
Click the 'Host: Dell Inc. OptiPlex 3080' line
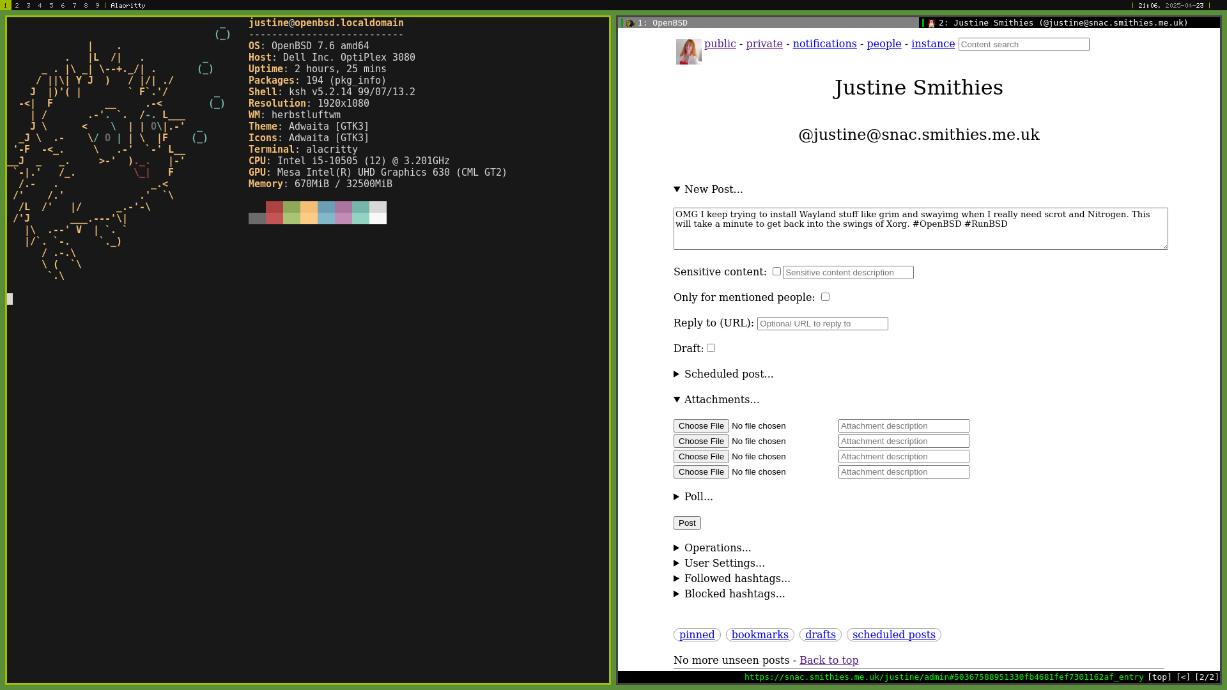[x=332, y=57]
